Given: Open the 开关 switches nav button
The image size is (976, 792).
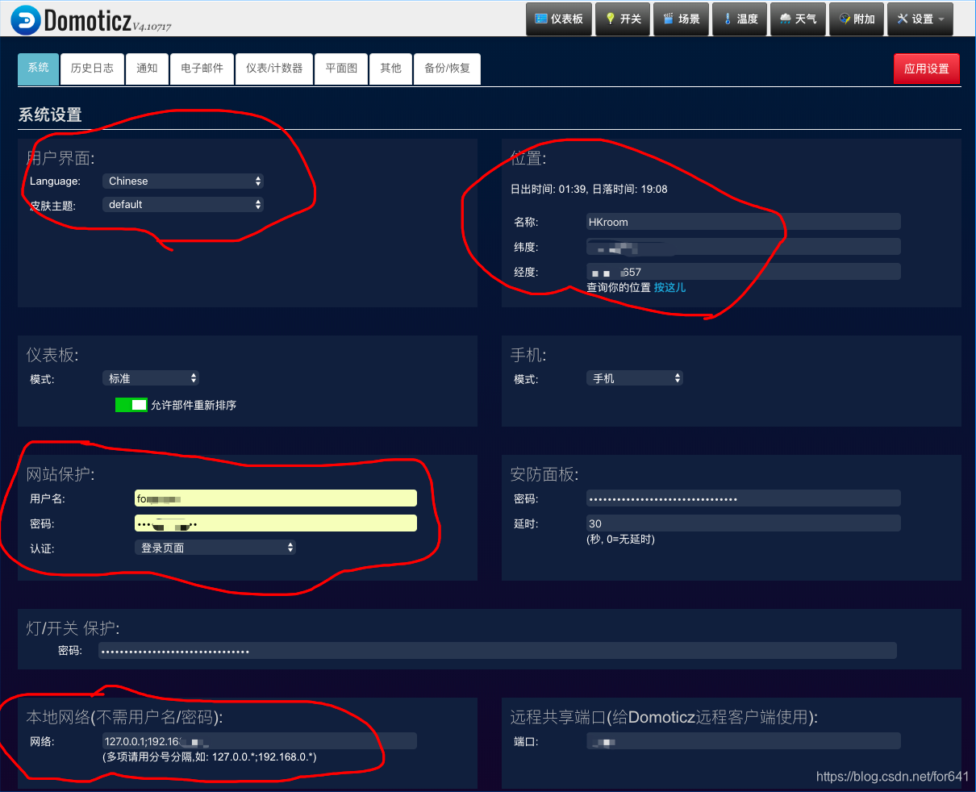Looking at the screenshot, I should pyautogui.click(x=623, y=19).
